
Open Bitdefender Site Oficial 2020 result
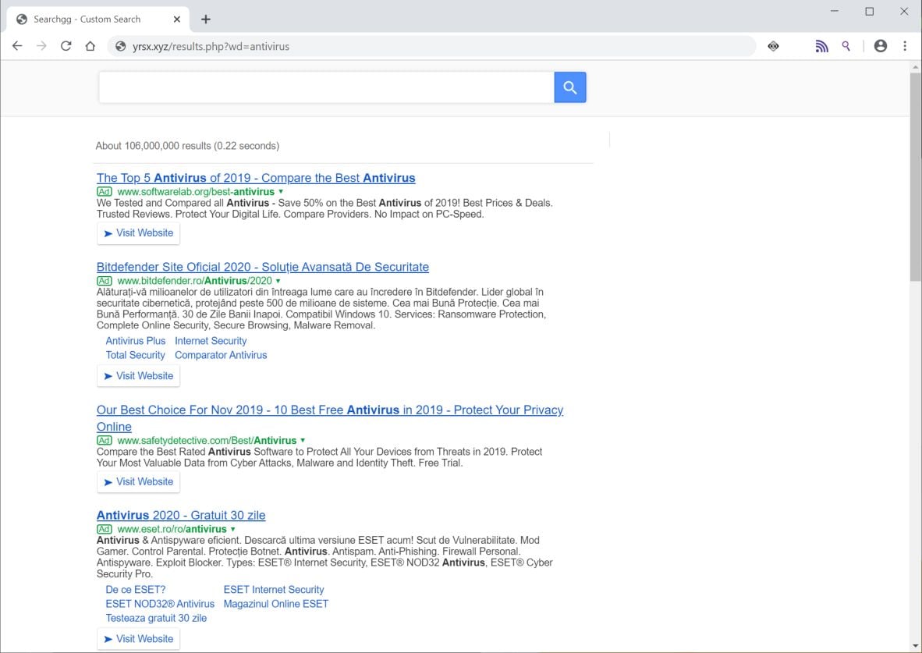click(x=263, y=267)
